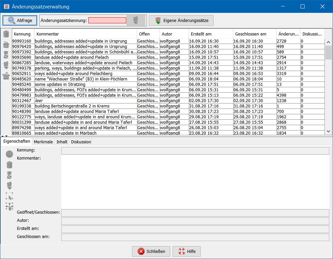333x259 pixels.
Task: Click the round icon next to the Kennung label
Action: click(9, 154)
